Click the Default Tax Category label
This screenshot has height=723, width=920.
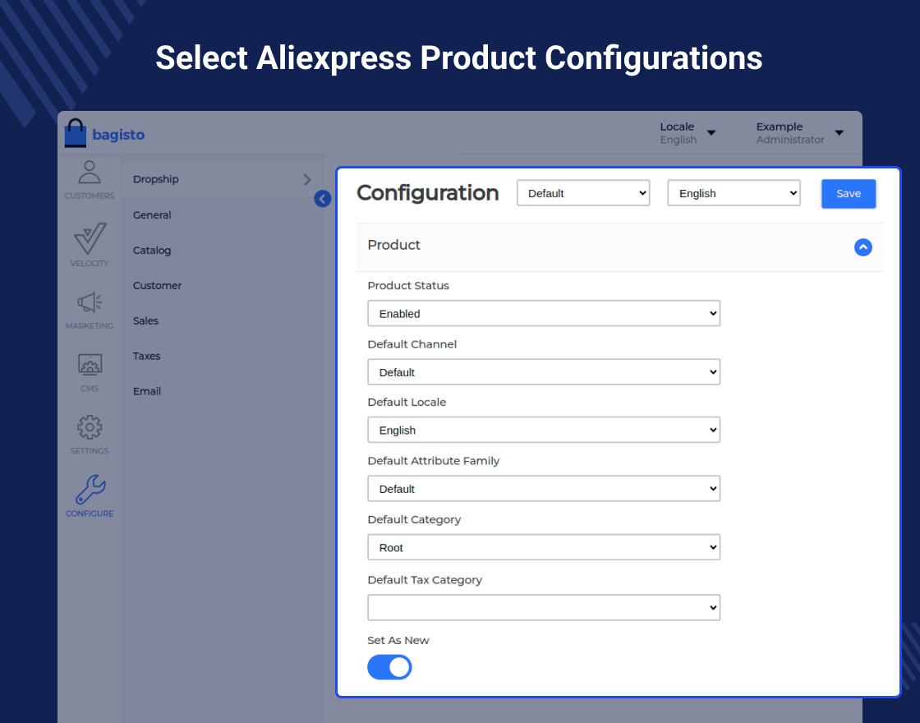(425, 580)
